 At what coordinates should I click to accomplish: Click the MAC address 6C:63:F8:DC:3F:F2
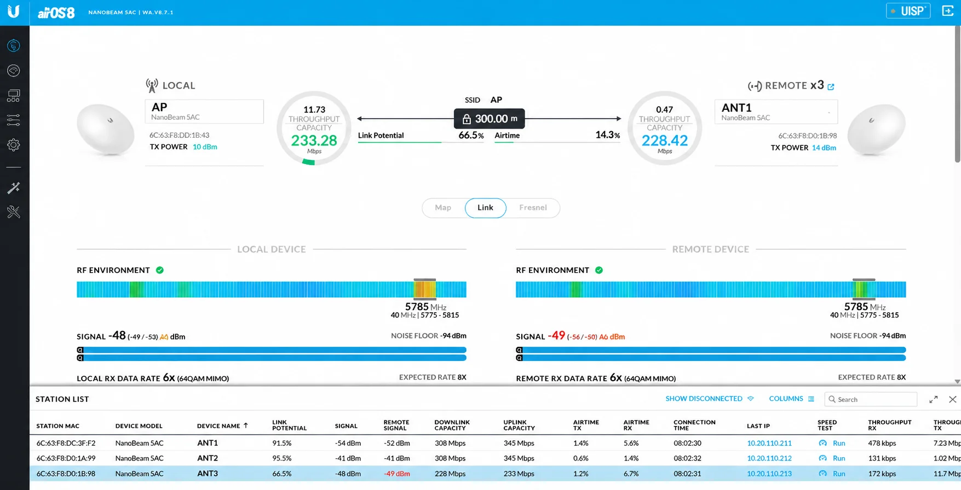[x=66, y=443]
